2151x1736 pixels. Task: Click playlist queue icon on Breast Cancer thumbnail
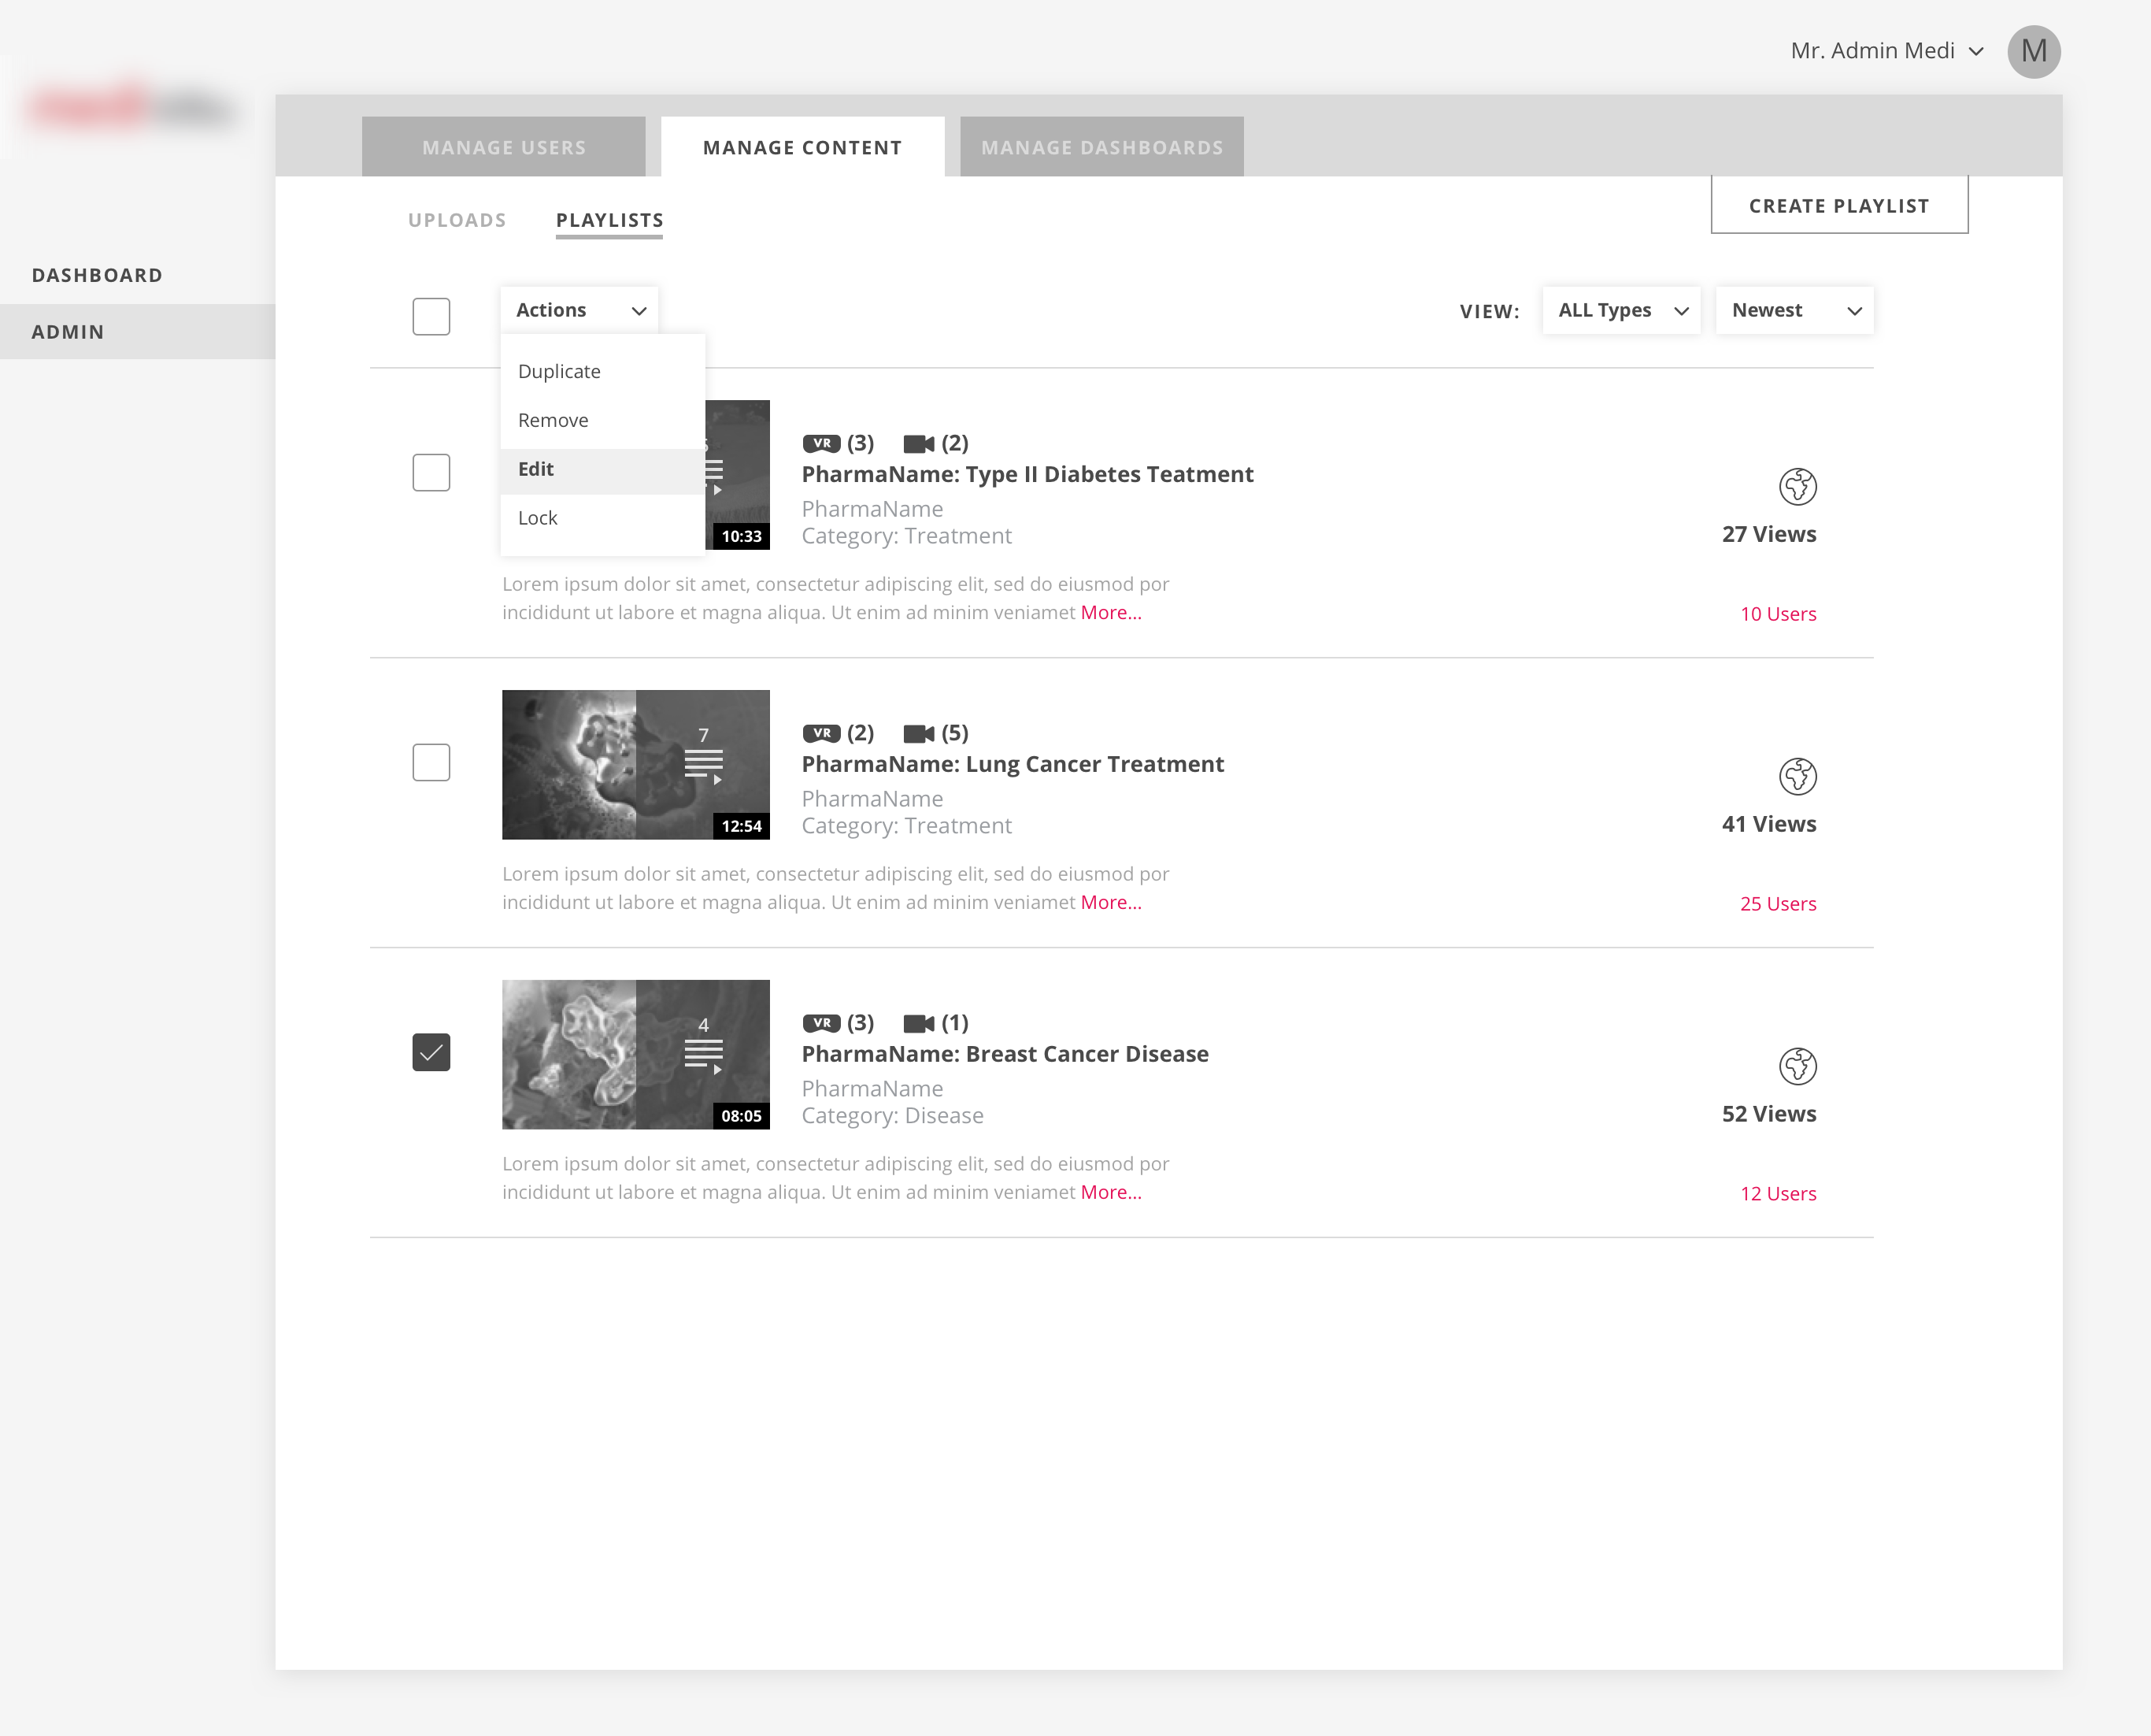click(704, 1057)
